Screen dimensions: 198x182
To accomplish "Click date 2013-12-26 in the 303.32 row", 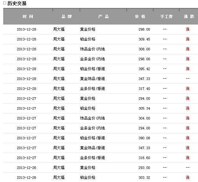I will 26,178.
